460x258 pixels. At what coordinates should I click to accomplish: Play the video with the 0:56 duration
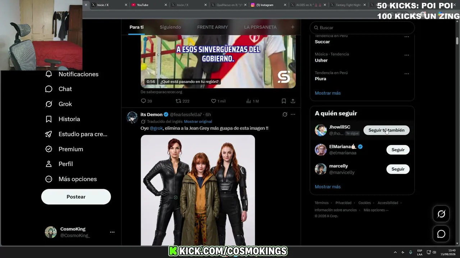[218, 62]
